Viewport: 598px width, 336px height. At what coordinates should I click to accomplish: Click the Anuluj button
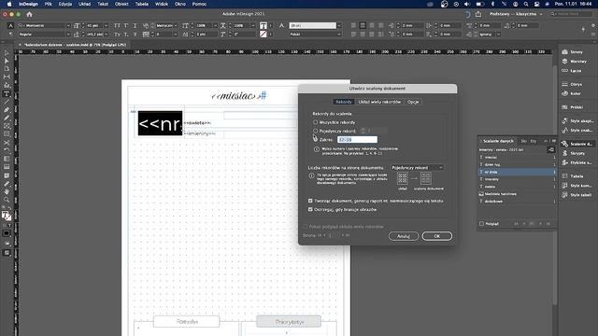[404, 236]
